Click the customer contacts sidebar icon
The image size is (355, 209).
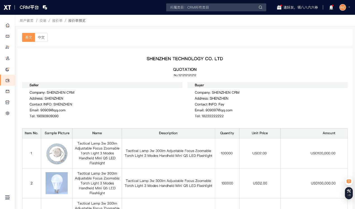[x=8, y=58]
